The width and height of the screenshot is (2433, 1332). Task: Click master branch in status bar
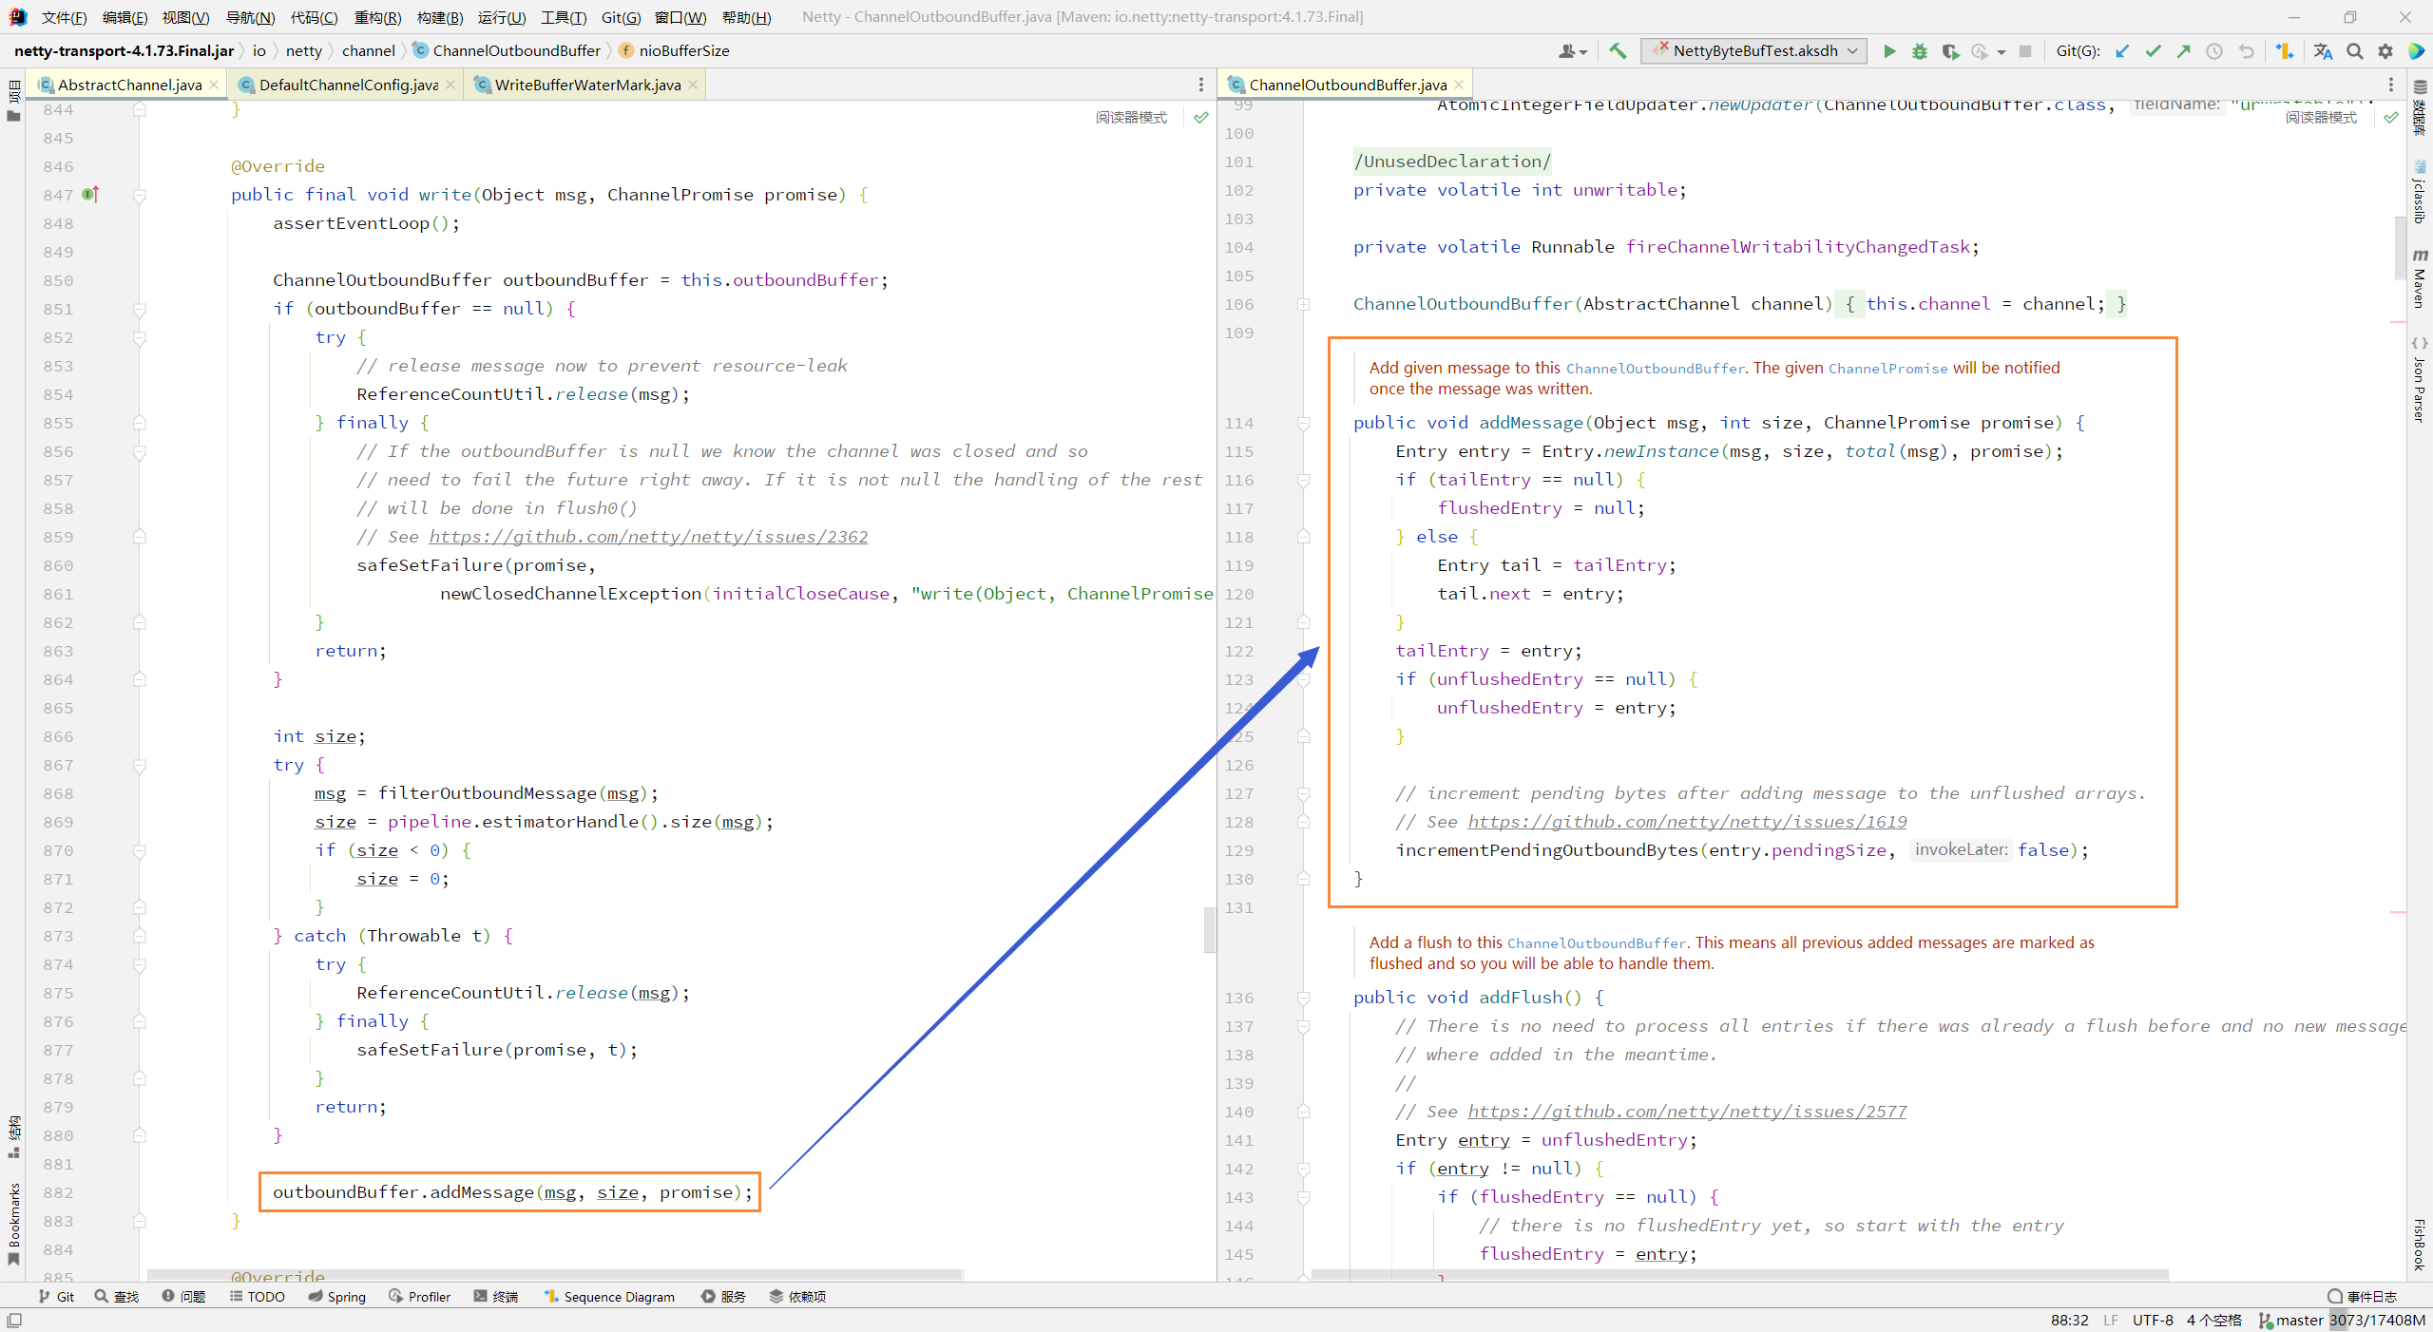pos(2290,1320)
